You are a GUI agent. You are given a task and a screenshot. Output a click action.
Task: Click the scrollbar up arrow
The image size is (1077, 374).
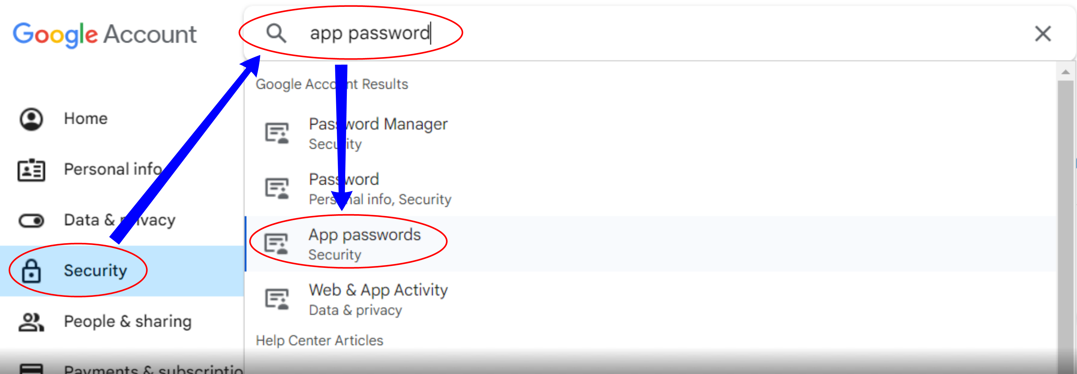click(1065, 72)
